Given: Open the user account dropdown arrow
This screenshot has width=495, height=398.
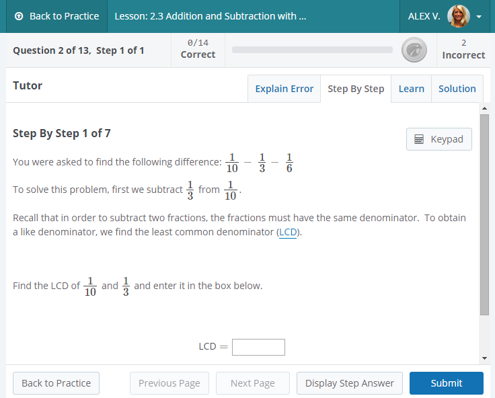Looking at the screenshot, I should pos(479,17).
